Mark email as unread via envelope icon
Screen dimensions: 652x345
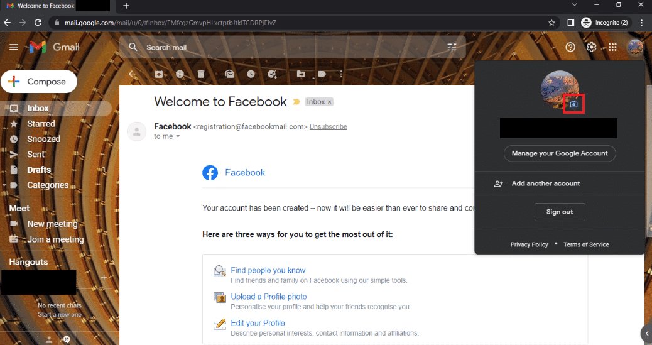click(x=230, y=74)
